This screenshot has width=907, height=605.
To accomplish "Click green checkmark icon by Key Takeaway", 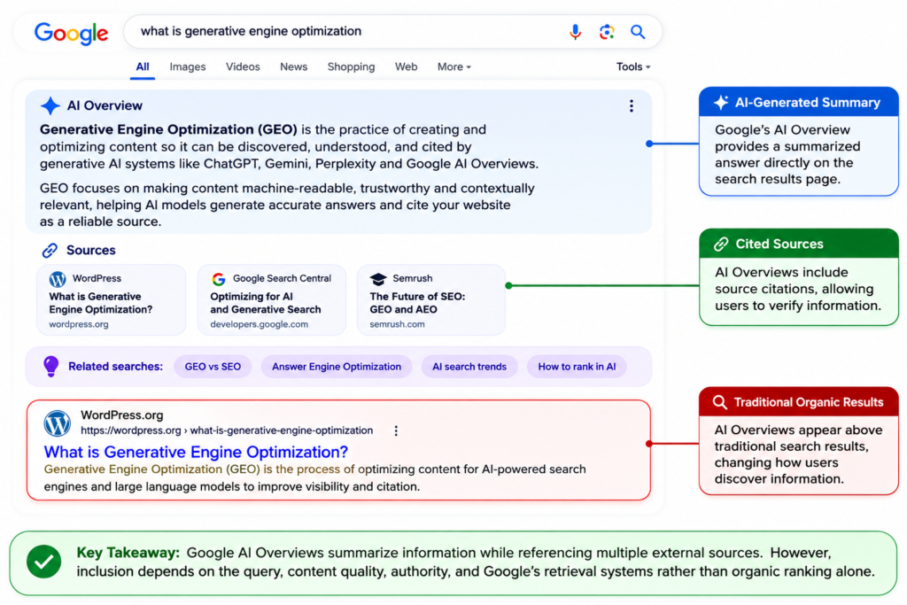I will tap(44, 562).
